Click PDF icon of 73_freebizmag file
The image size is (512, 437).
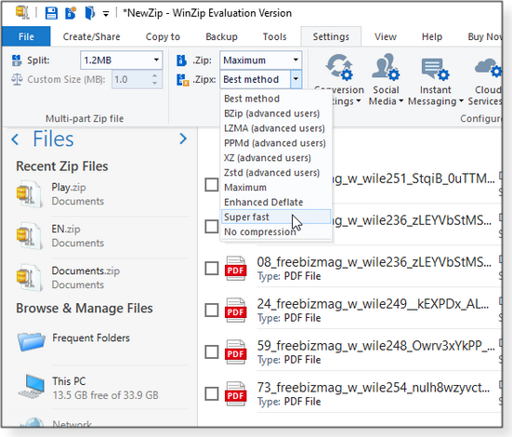click(235, 394)
